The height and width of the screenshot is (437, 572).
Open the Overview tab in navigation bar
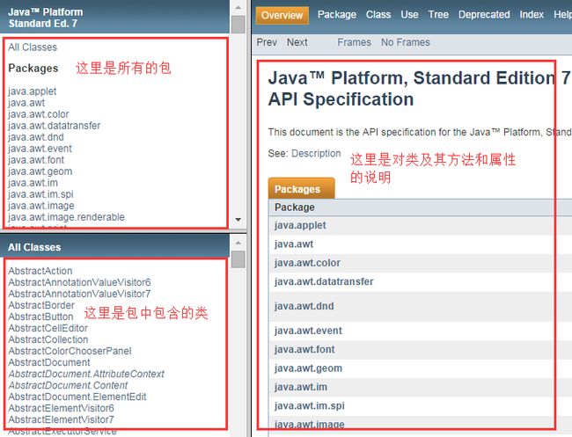pos(282,15)
